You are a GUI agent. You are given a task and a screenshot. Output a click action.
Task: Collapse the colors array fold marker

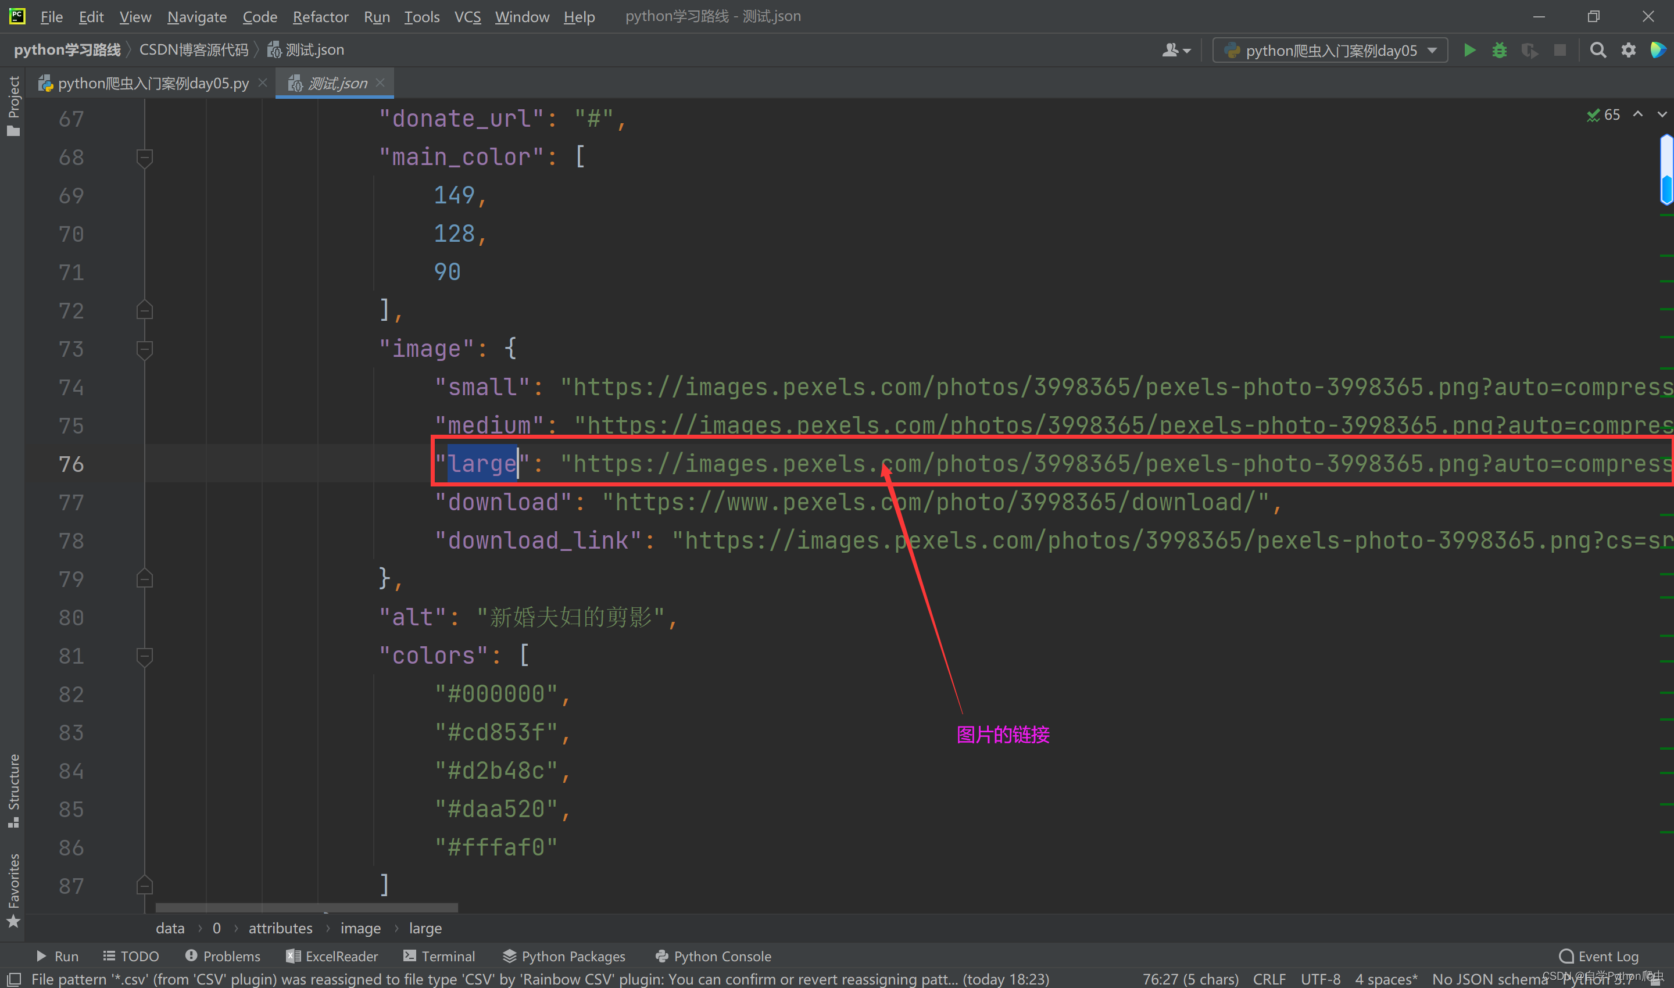tap(145, 657)
